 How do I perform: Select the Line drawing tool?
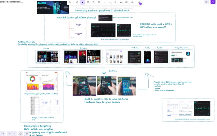click(x=110, y=2)
